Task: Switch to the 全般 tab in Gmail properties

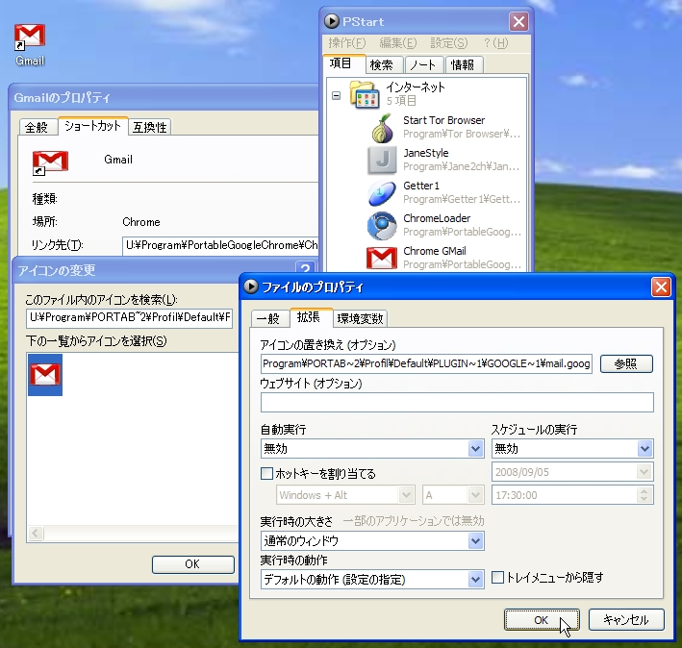Action: coord(38,127)
